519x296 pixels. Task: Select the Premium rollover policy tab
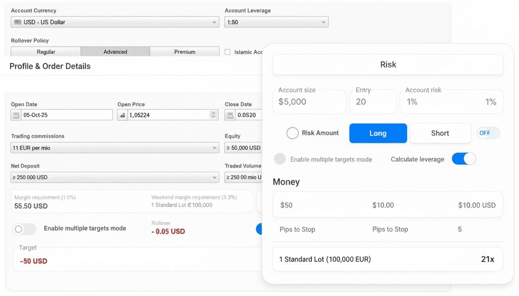click(x=185, y=52)
